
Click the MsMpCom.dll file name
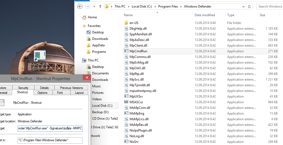[140, 108]
